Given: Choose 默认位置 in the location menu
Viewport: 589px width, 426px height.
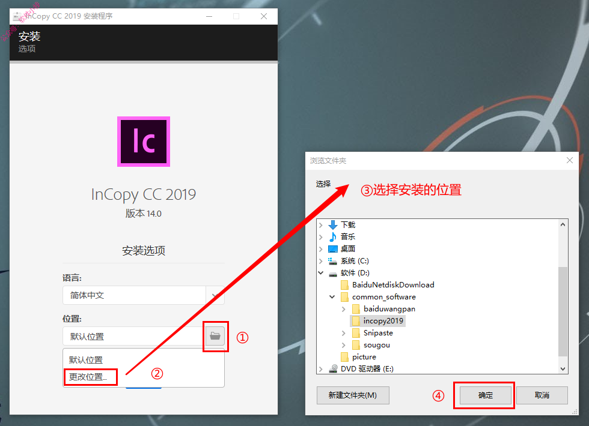Looking at the screenshot, I should click(85, 360).
